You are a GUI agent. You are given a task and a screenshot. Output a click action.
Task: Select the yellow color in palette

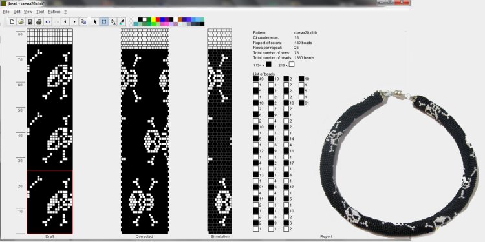pos(153,19)
